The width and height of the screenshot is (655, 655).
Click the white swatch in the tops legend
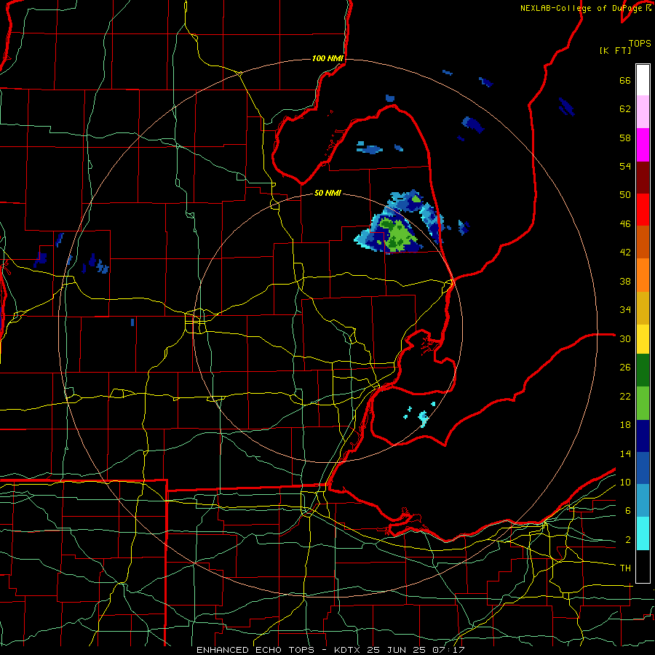(643, 80)
